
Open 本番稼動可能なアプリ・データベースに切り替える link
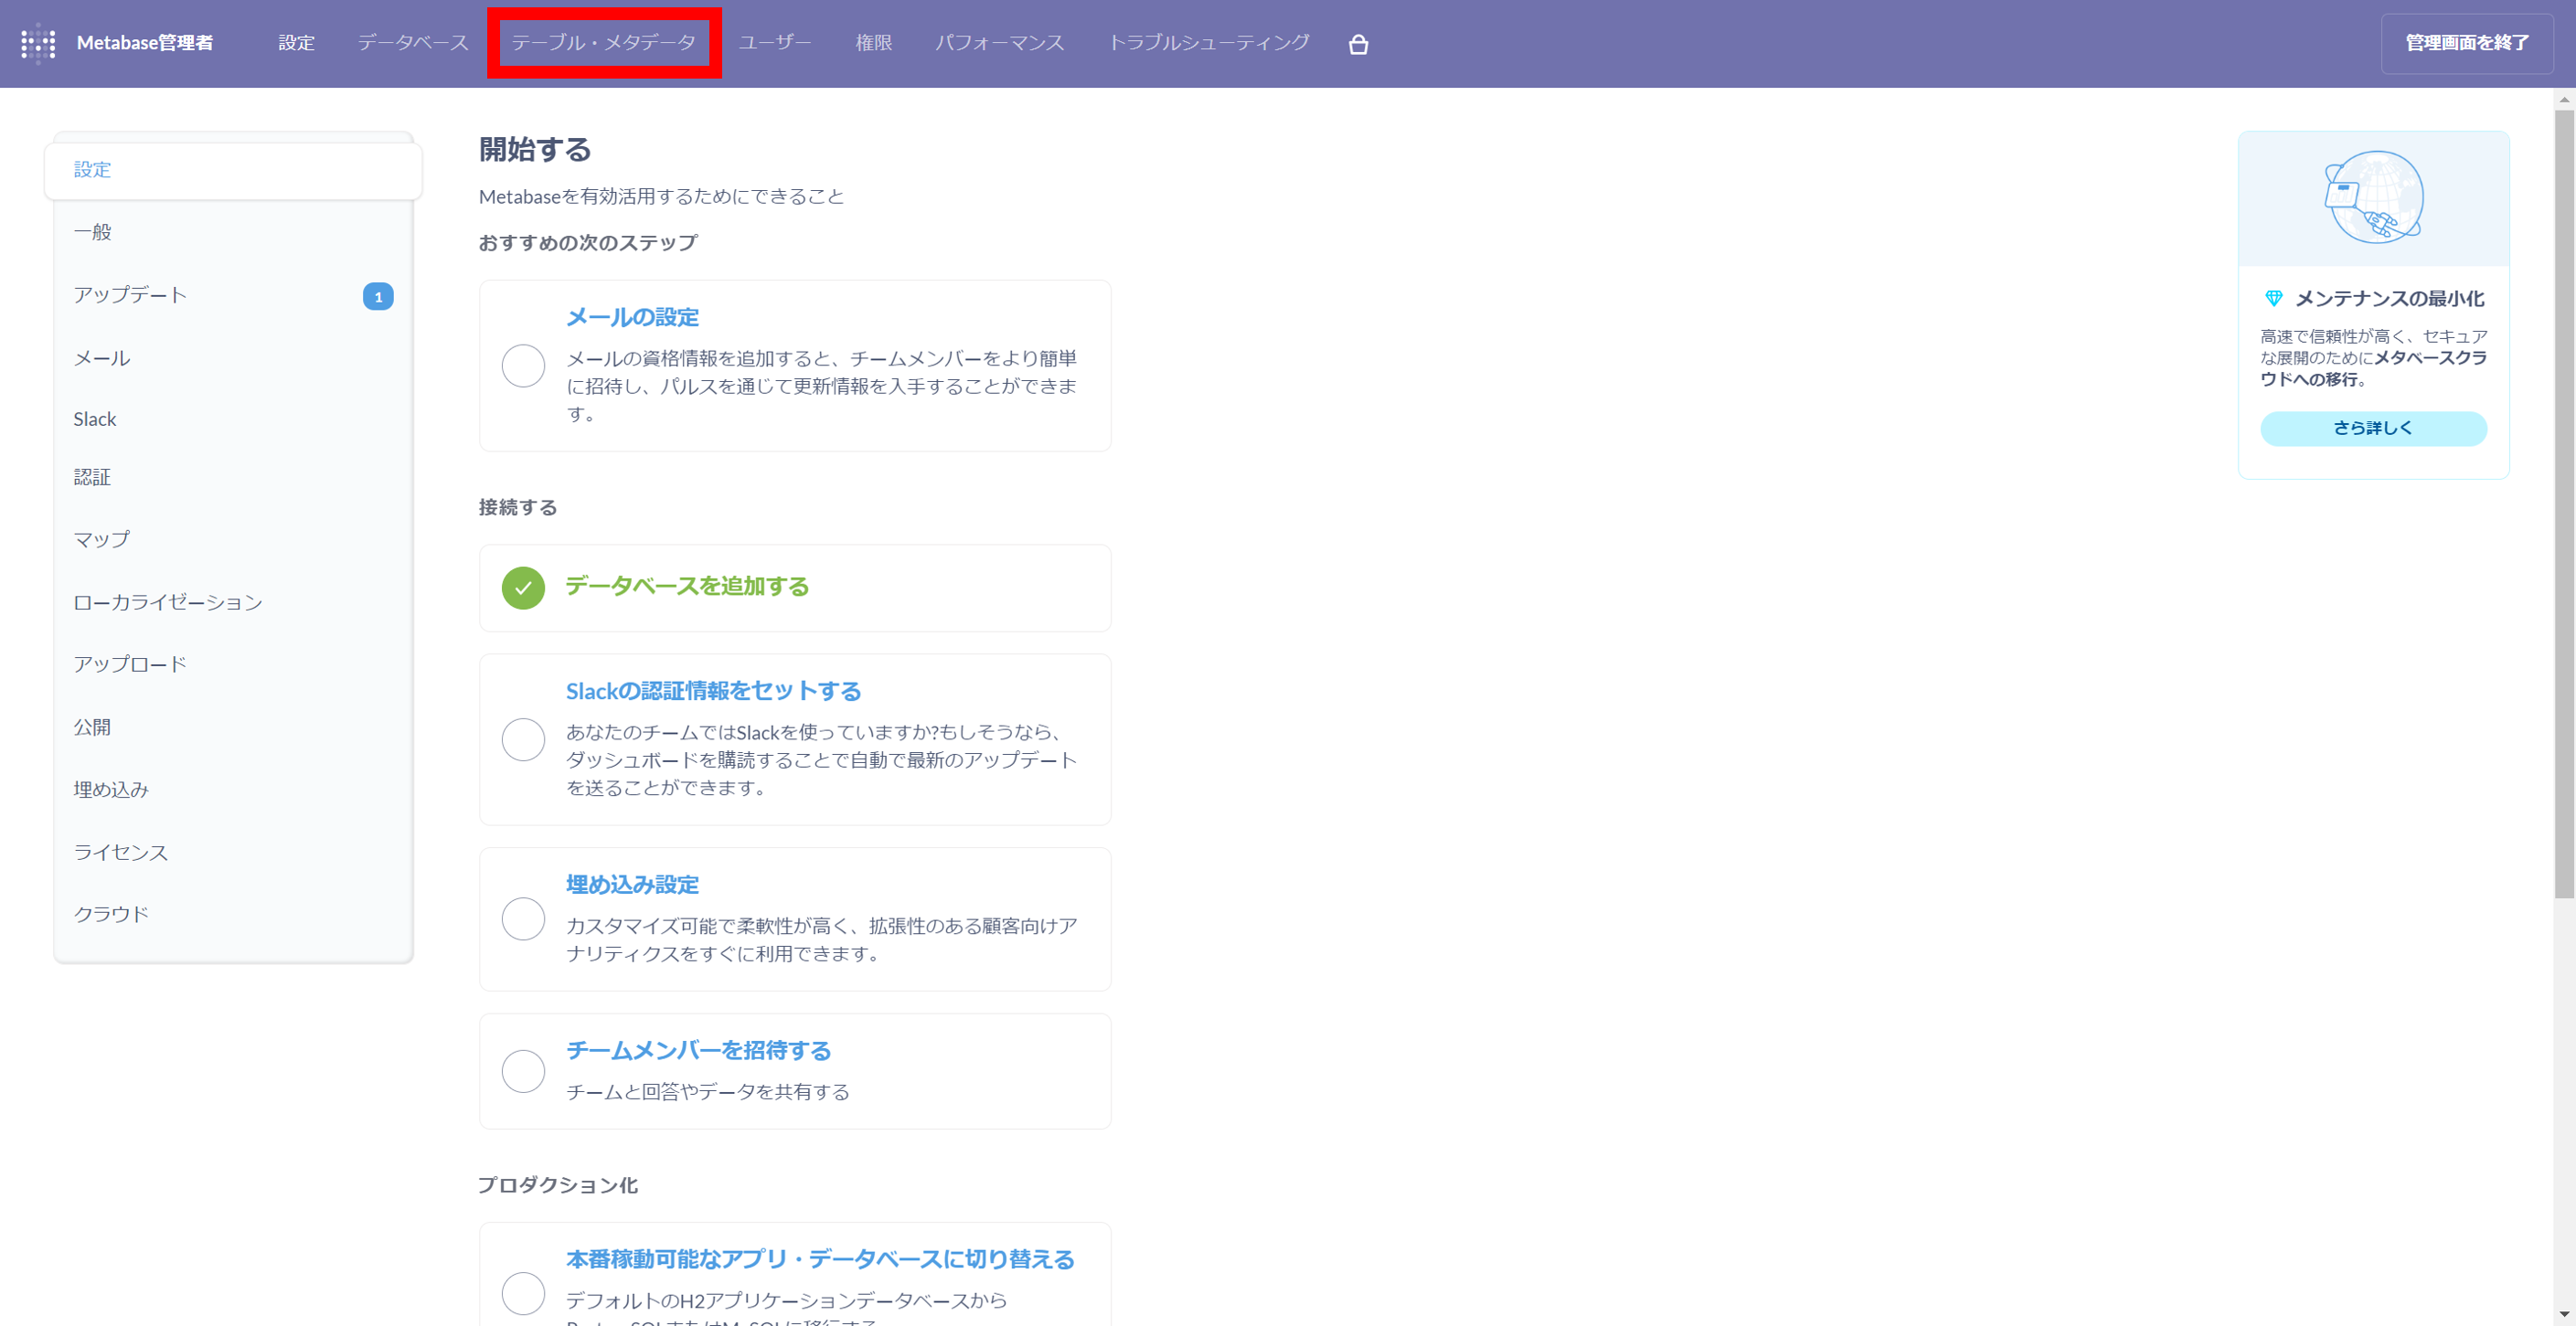coord(820,1260)
